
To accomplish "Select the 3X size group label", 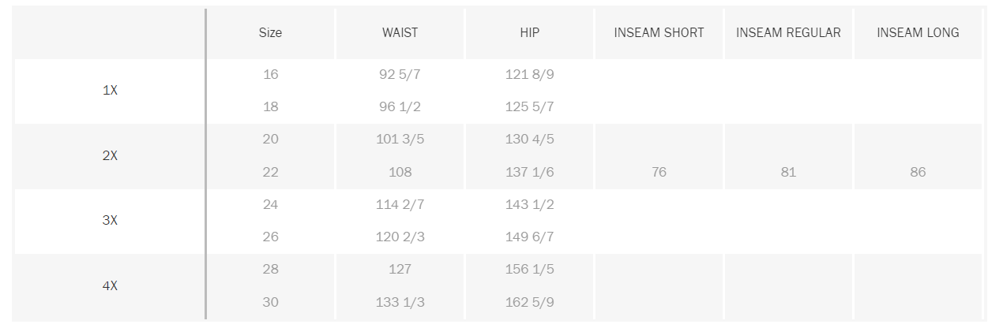I will [110, 221].
